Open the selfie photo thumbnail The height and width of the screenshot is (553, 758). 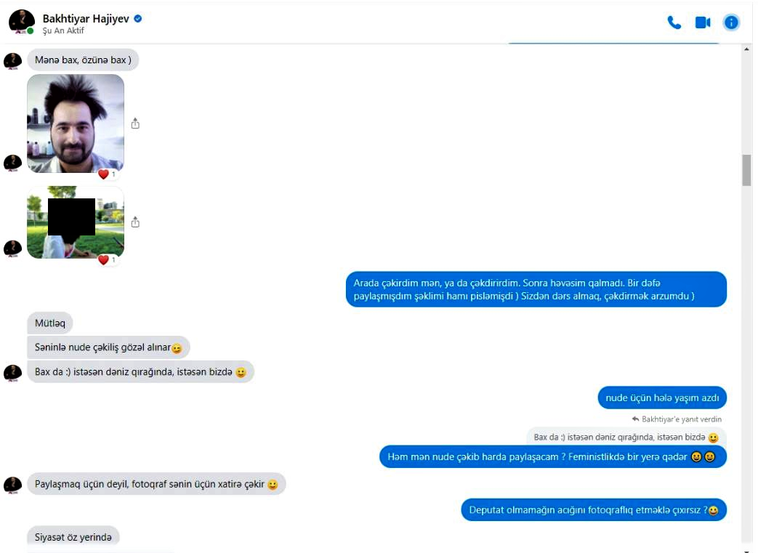[x=76, y=124]
